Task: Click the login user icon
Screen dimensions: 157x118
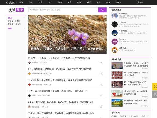Action: [138, 2]
